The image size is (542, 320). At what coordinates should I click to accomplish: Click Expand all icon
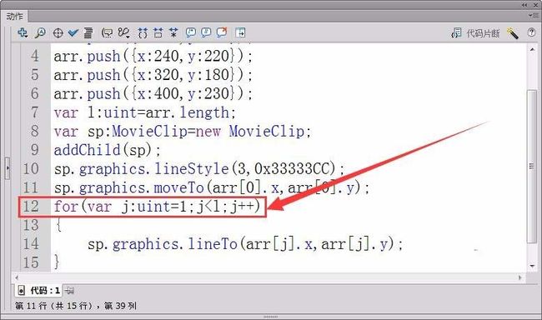click(173, 32)
